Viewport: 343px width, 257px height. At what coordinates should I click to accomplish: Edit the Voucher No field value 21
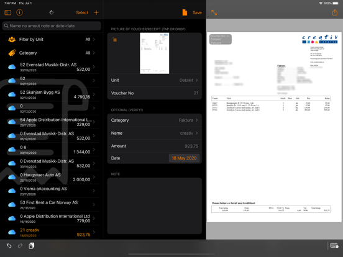point(155,93)
